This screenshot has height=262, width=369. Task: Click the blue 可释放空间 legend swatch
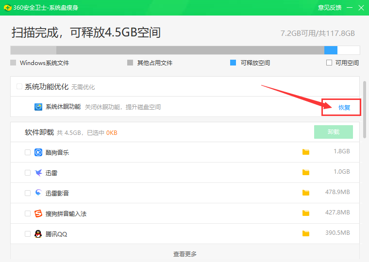[x=233, y=63]
